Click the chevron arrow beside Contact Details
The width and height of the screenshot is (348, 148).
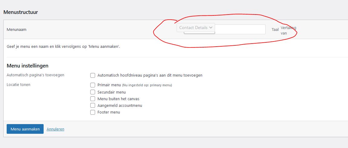pyautogui.click(x=211, y=28)
